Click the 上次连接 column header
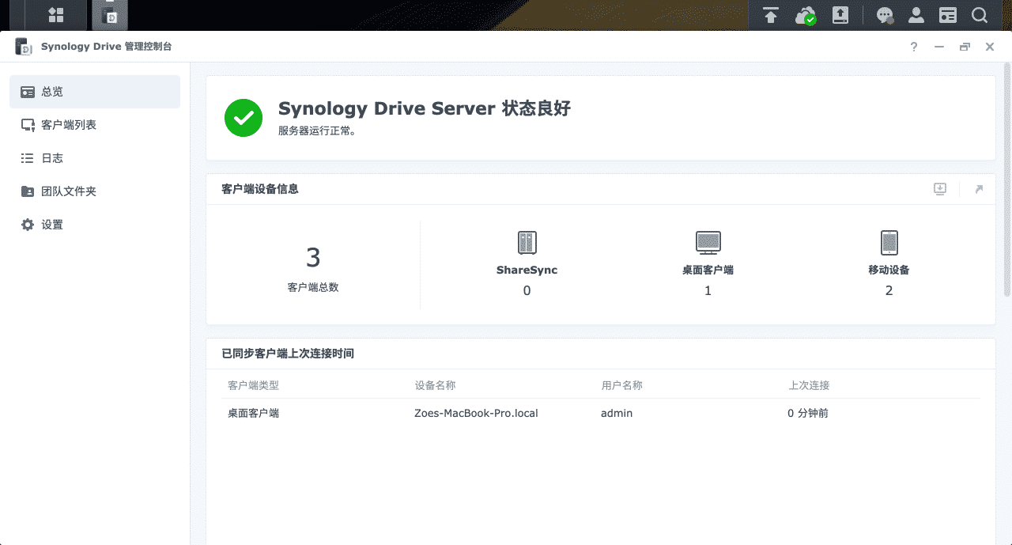 [x=809, y=385]
